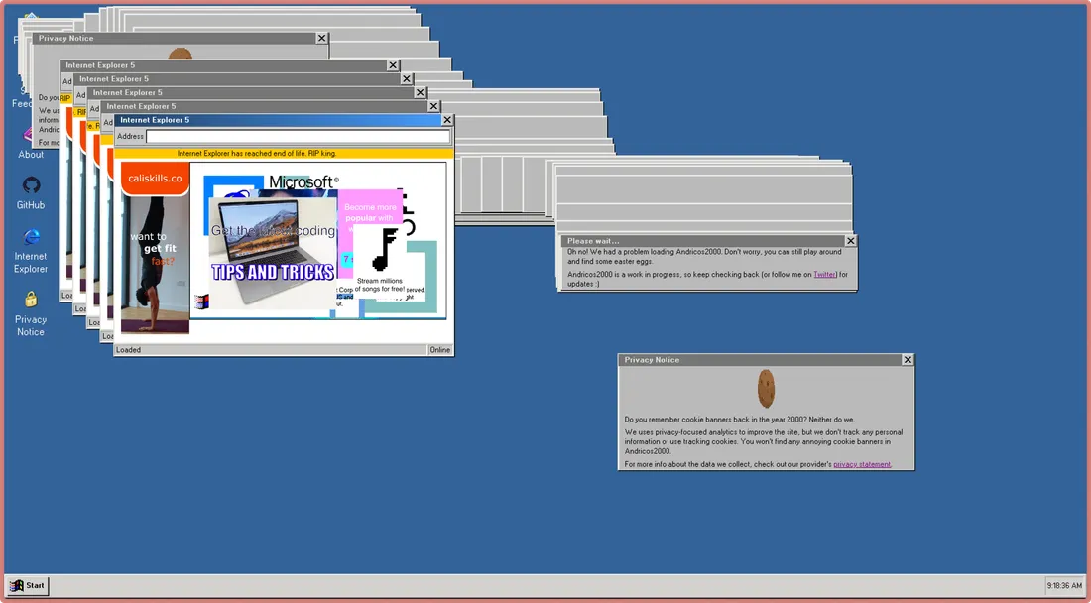
Task: Click the Start button on the taskbar
Action: coord(27,585)
